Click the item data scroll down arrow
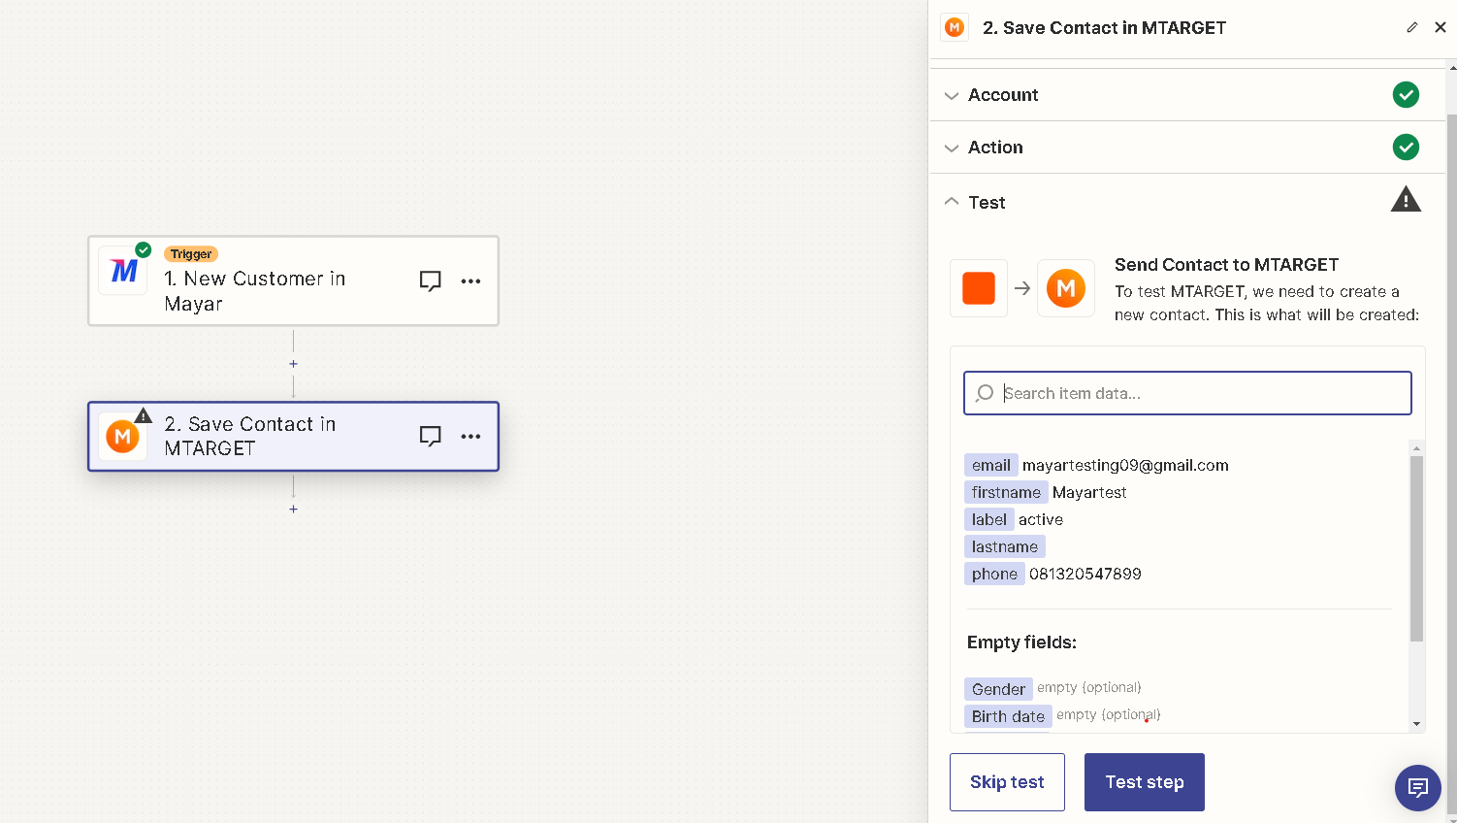Screen dimensions: 1457x823 (x=1416, y=724)
